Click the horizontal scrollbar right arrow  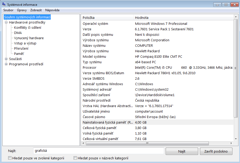[231, 143]
